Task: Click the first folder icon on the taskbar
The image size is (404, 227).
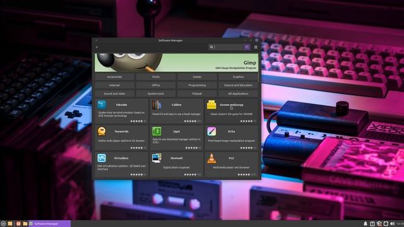Action: pyautogui.click(x=10, y=224)
